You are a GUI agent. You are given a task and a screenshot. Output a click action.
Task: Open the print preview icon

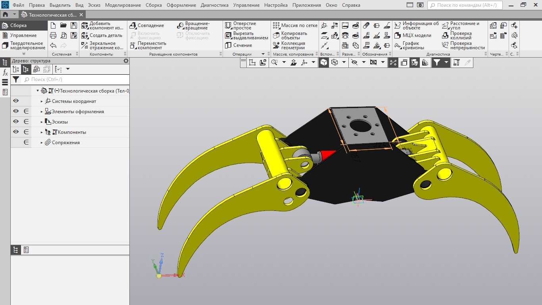tap(63, 35)
